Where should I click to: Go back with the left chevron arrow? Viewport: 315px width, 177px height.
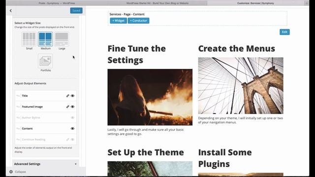[11, 11]
